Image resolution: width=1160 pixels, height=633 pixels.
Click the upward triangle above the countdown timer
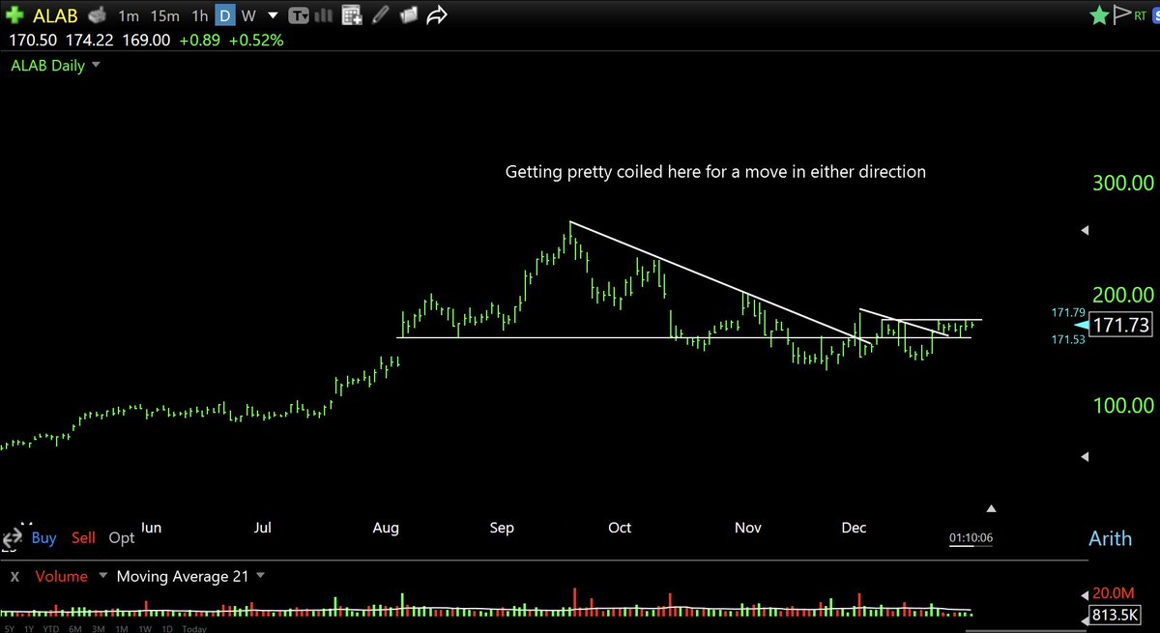click(x=991, y=508)
